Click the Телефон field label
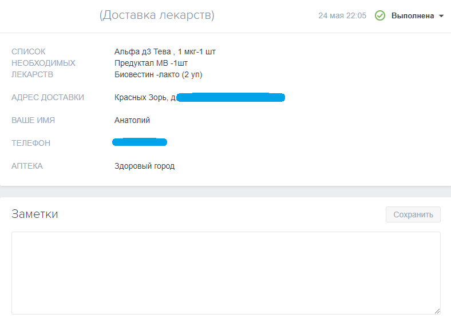 point(31,143)
